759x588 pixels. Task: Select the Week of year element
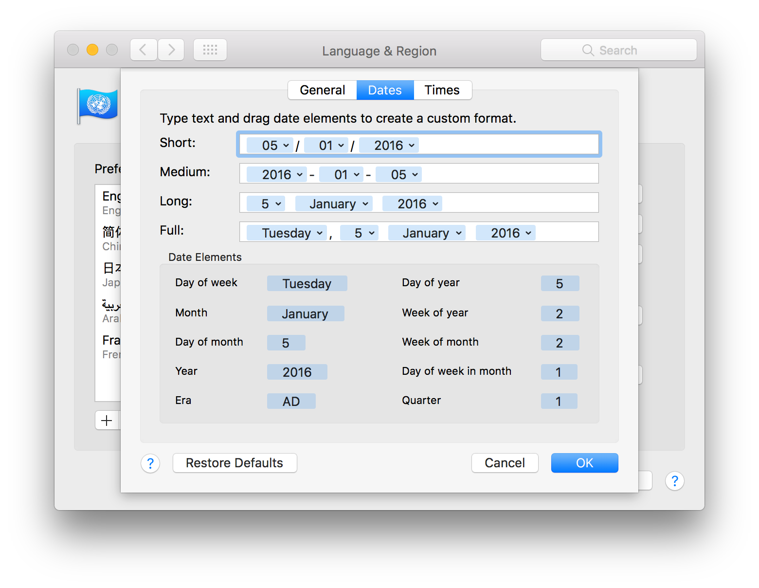[560, 313]
